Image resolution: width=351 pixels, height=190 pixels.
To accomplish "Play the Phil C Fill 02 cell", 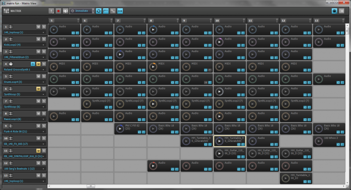I will point(120,129).
